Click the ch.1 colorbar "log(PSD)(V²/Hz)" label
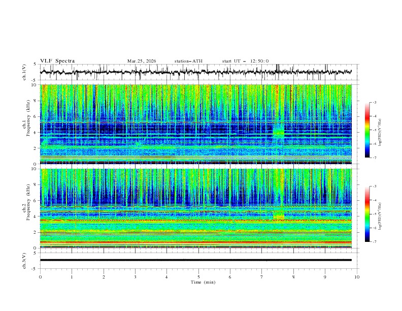 381,133
